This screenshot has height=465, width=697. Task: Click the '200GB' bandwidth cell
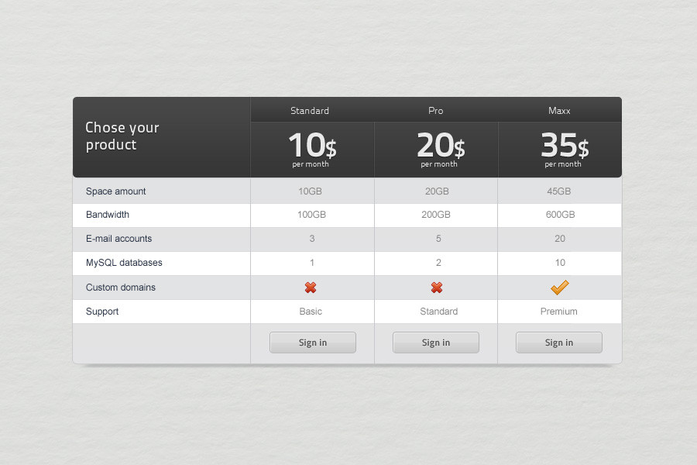pyautogui.click(x=436, y=215)
